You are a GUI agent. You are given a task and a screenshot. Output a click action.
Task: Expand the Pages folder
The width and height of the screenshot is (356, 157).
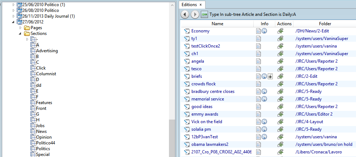[x=21, y=28]
